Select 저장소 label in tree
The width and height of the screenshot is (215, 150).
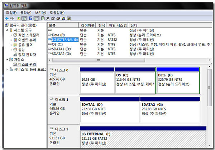tap(19, 60)
